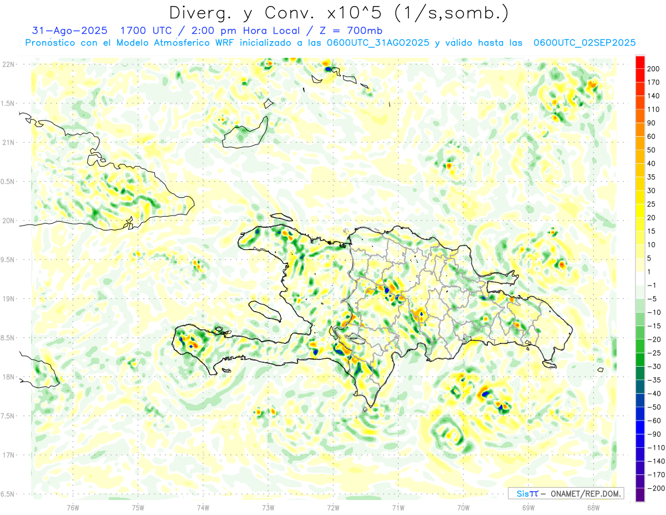The image size is (666, 515).
Task: Click the blue colorbar segment between -50 and -60
Action: click(640, 414)
